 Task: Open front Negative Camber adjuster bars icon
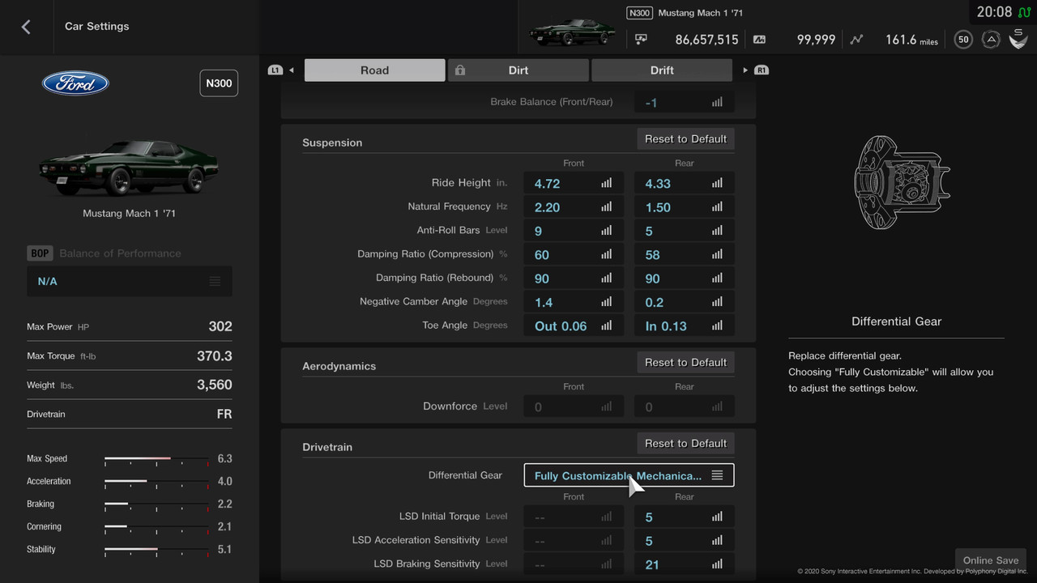(x=607, y=302)
